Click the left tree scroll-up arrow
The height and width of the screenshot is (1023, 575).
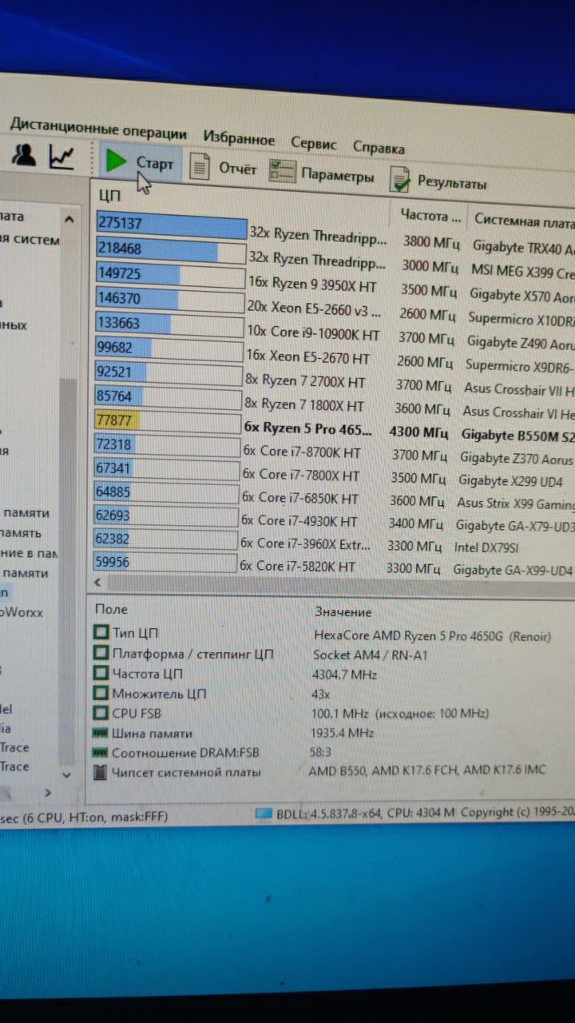coord(69,220)
